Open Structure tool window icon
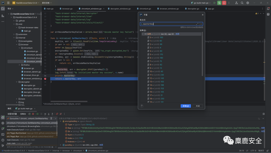The height and width of the screenshot is (153, 271). (3, 16)
